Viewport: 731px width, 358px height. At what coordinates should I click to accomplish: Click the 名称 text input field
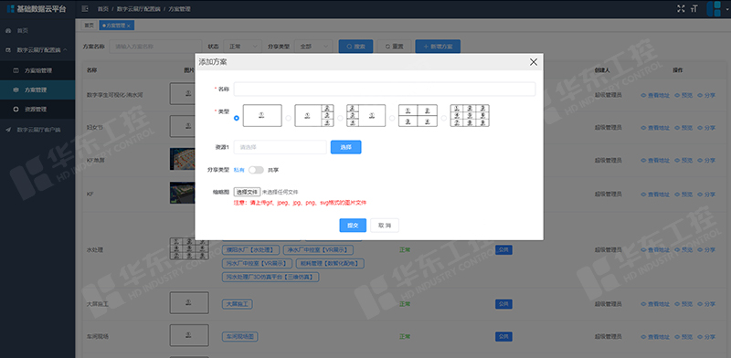[x=384, y=89]
